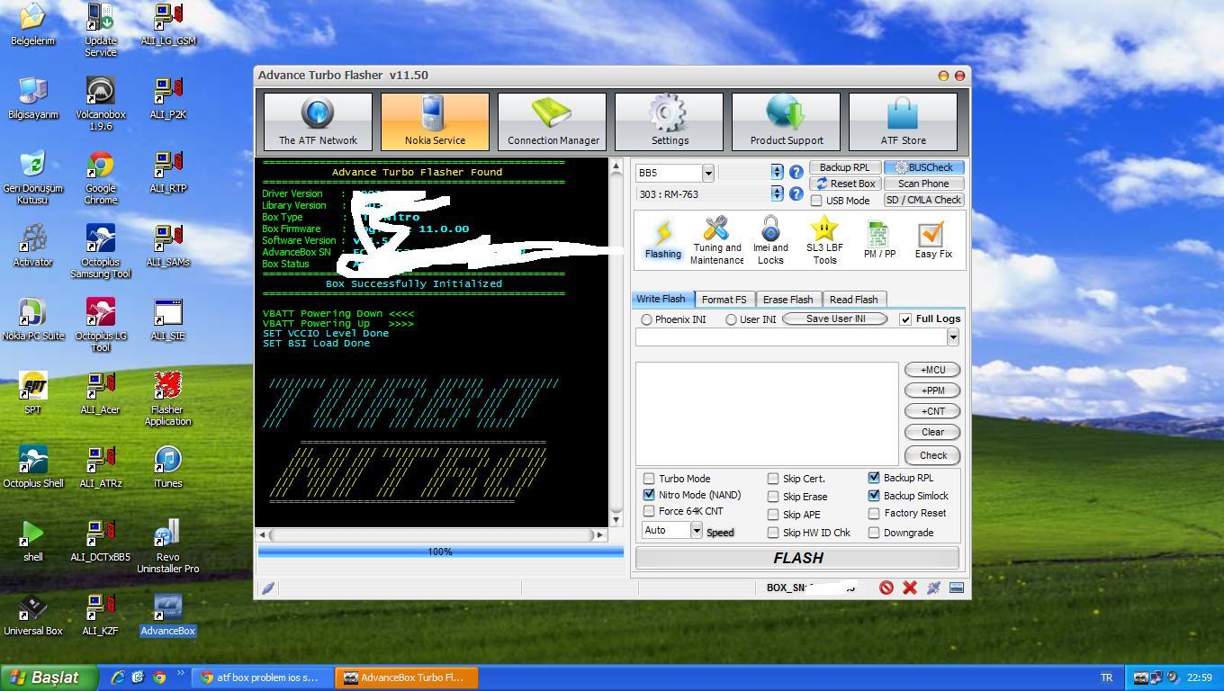Image resolution: width=1224 pixels, height=691 pixels.
Task: Select the Phoenix INI radio button
Action: [646, 319]
